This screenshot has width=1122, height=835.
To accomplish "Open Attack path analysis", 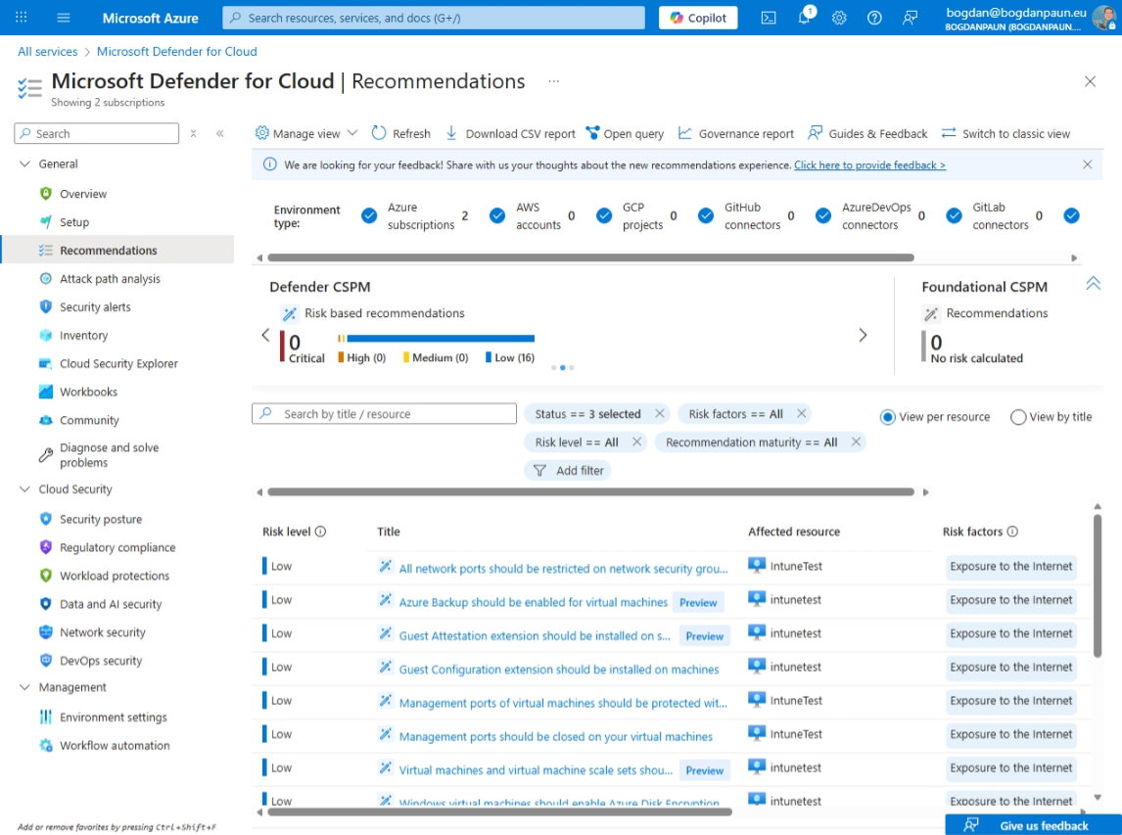I will (x=108, y=278).
